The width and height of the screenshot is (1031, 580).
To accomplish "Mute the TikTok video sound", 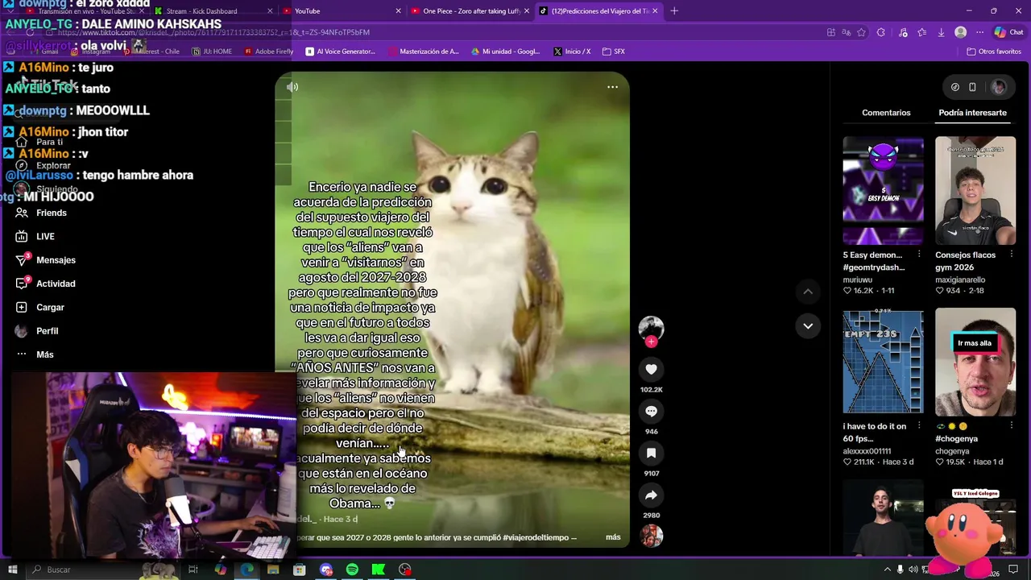I will 292,87.
